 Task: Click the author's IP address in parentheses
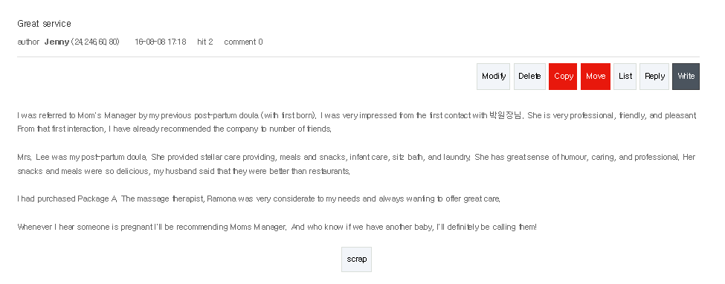95,42
